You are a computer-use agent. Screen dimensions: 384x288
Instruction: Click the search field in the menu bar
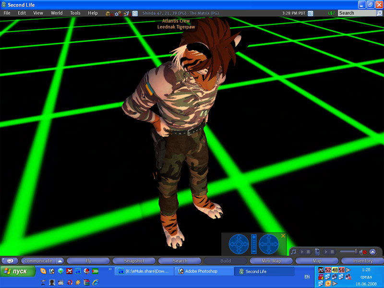coord(356,13)
